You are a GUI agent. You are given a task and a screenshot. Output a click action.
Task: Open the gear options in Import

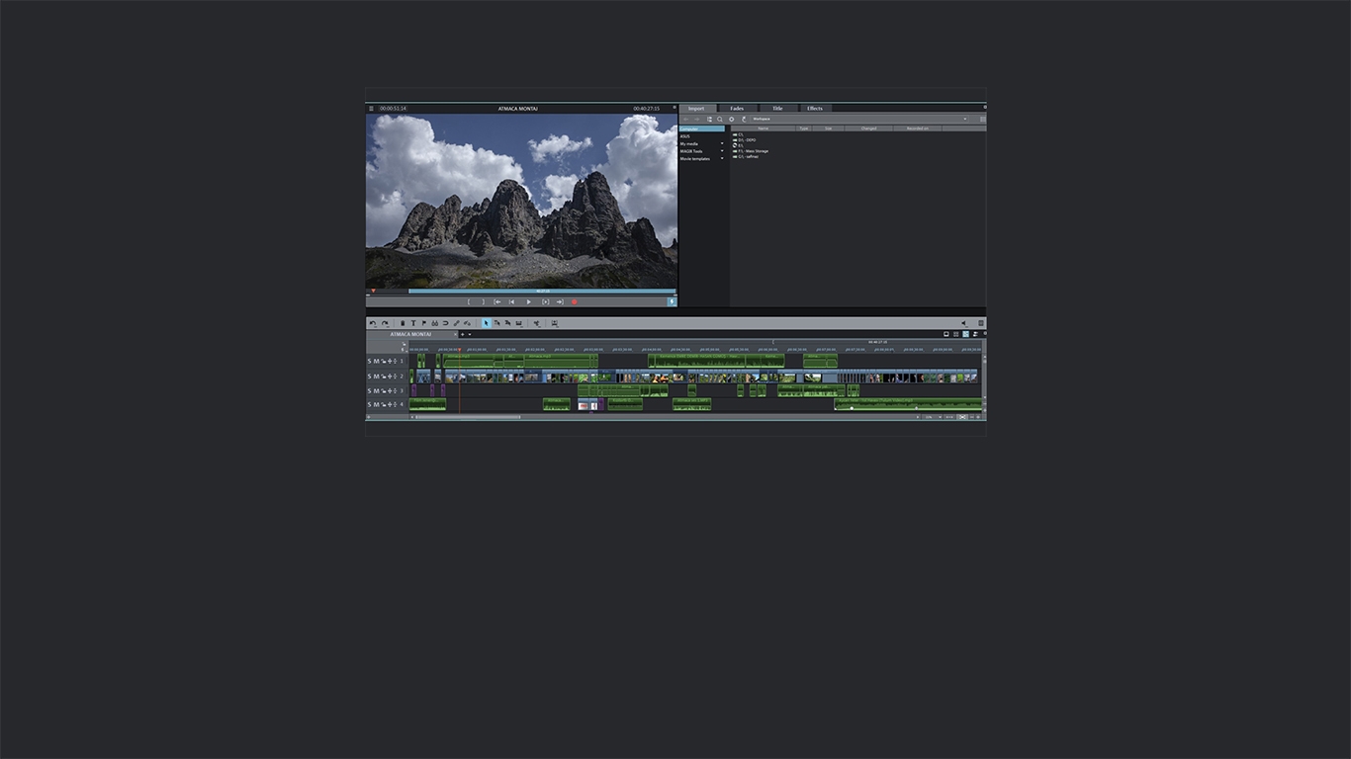point(732,120)
